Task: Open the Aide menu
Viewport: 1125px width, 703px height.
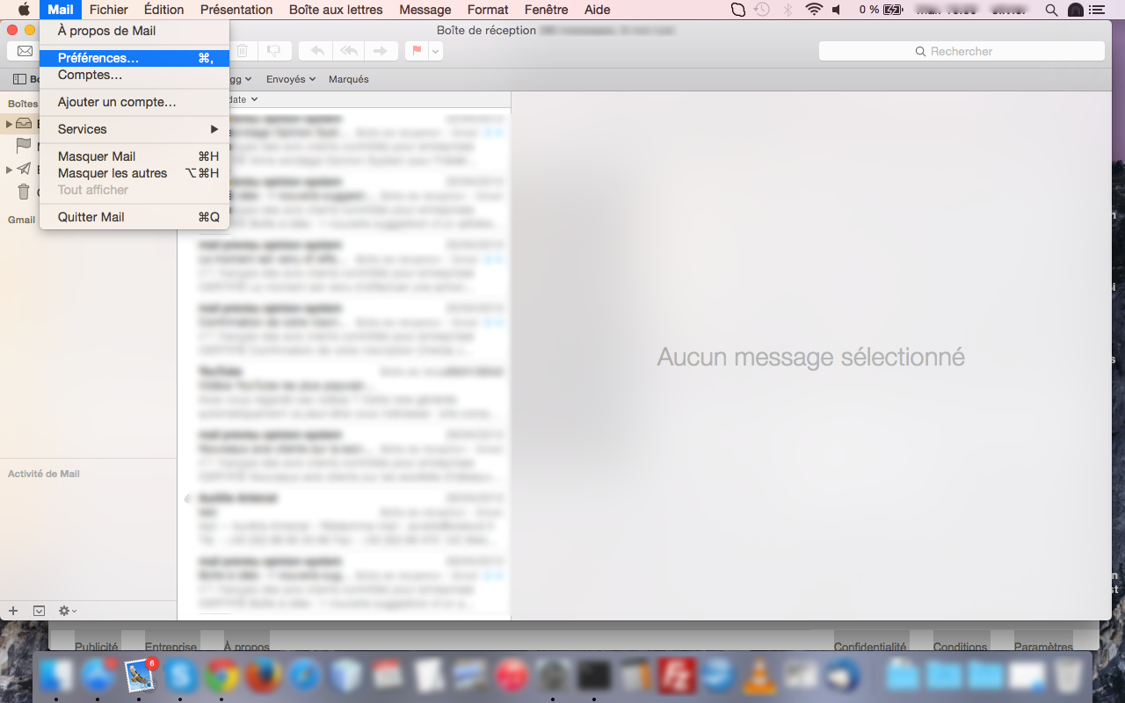Action: coord(598,10)
